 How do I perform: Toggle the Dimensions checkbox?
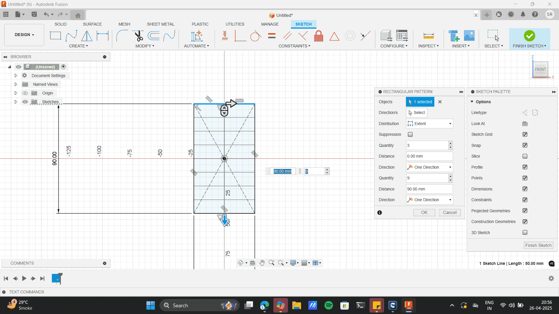[525, 189]
